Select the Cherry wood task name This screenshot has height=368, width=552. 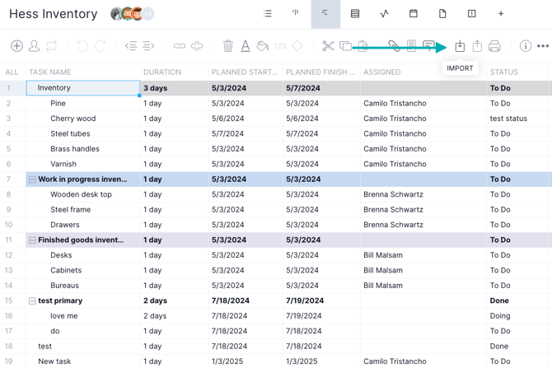coord(73,119)
